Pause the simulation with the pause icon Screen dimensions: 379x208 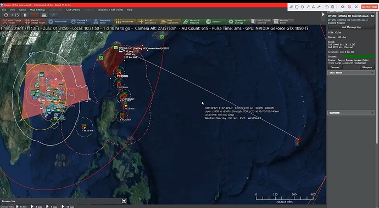[x=25, y=15]
